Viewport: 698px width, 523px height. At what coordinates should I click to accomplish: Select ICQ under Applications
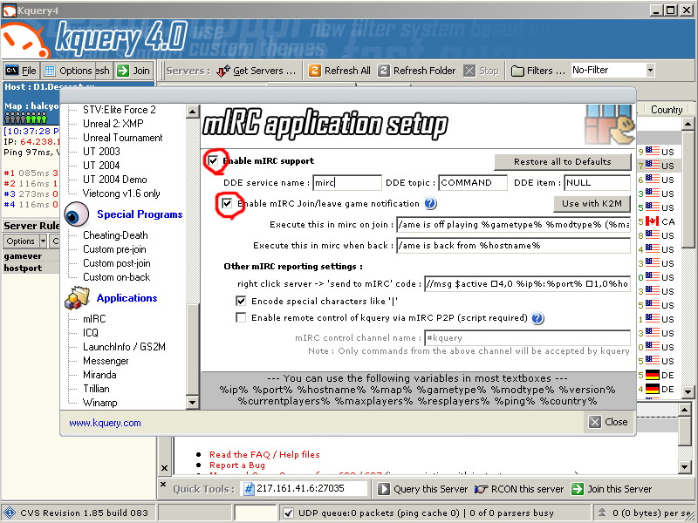pos(91,333)
